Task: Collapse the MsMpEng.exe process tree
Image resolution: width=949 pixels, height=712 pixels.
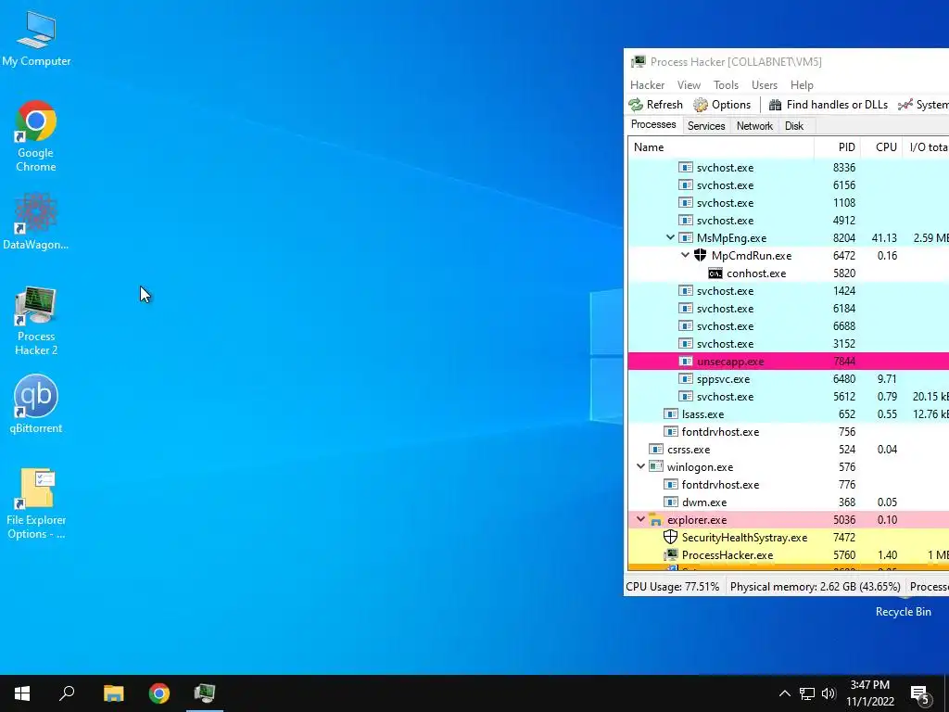Action: [x=670, y=238]
